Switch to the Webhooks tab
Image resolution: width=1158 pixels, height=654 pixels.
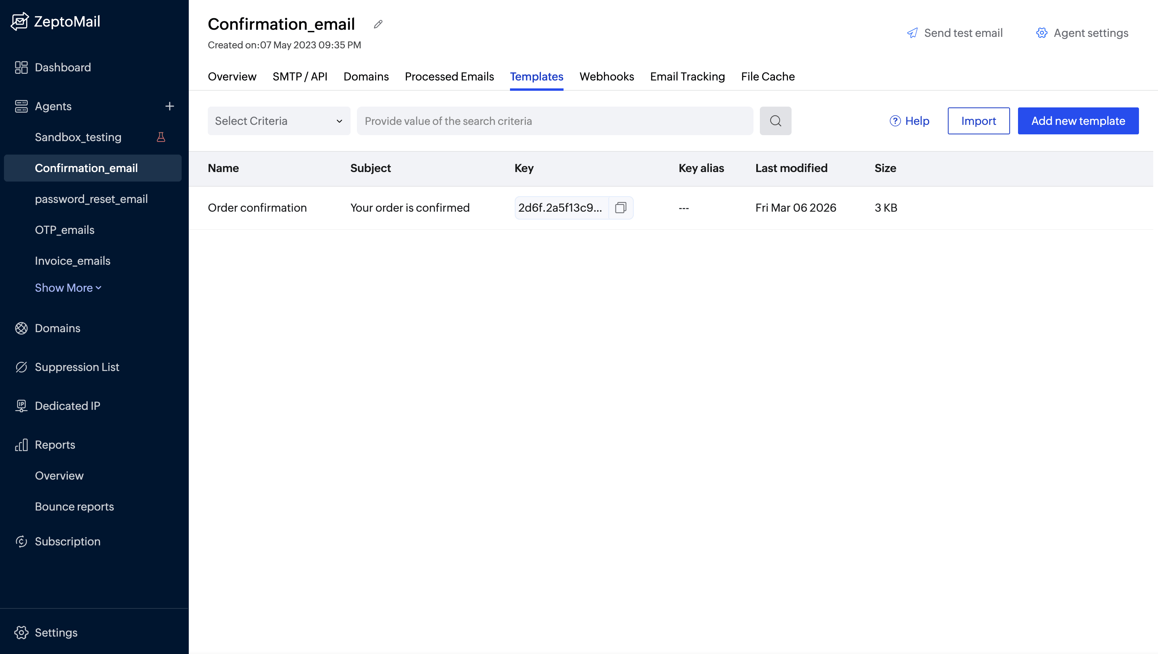[606, 77]
